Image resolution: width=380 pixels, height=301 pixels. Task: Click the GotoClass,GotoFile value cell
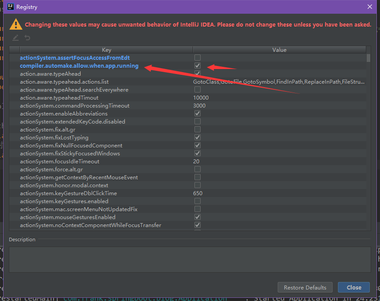279,81
